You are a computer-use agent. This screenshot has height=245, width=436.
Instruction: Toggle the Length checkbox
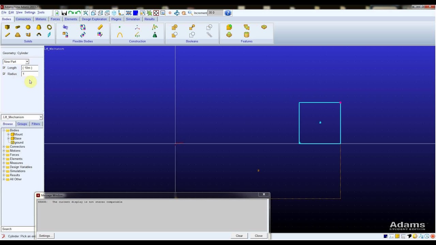point(4,68)
